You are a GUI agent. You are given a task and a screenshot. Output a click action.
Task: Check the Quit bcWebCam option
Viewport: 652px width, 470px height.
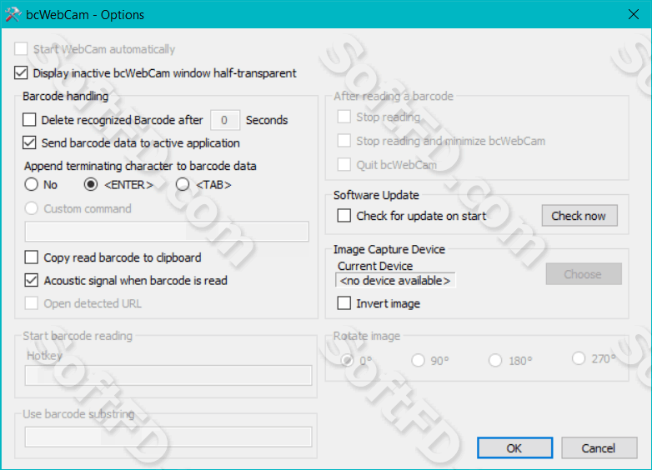tap(344, 164)
